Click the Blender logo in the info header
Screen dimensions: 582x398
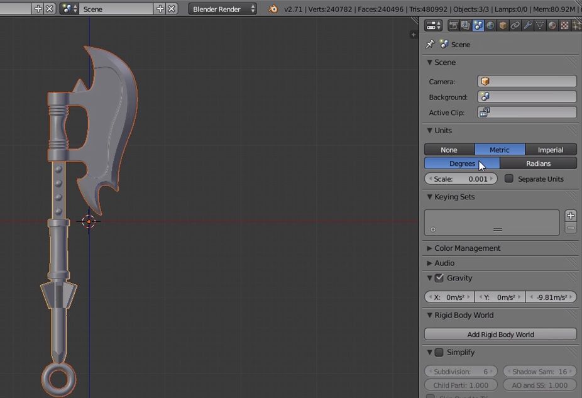tap(273, 9)
